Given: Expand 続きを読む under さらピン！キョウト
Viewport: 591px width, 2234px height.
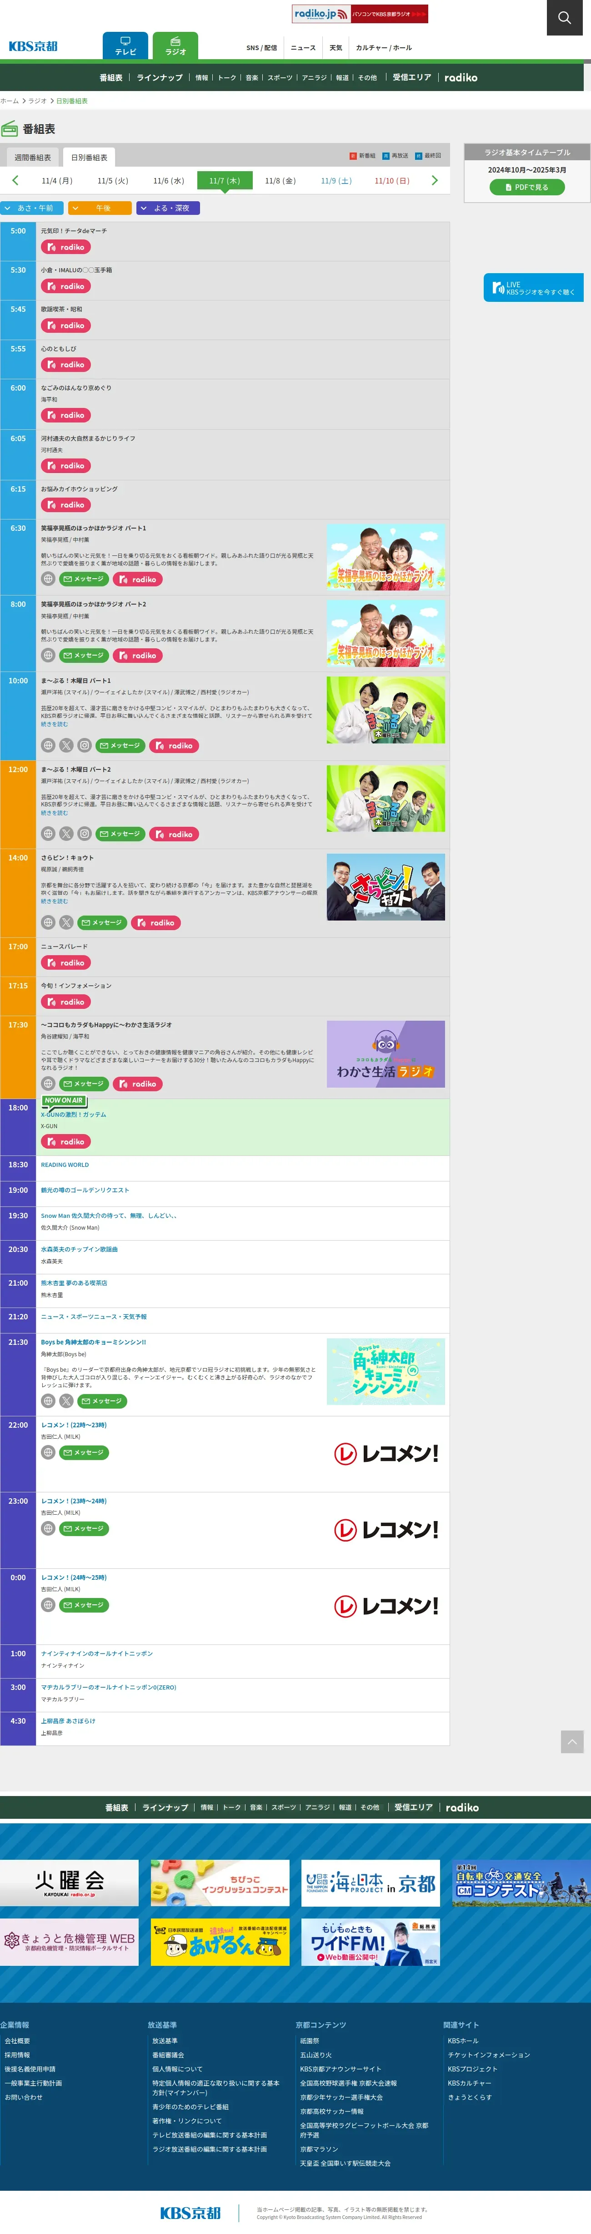Looking at the screenshot, I should [54, 901].
